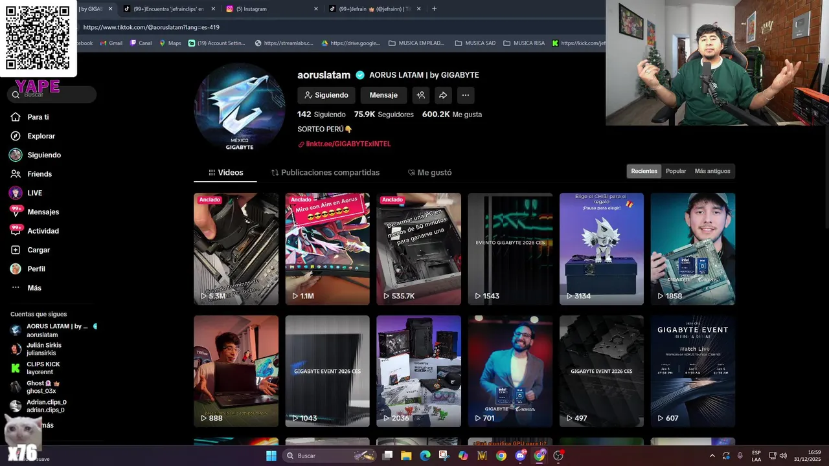Screen dimensions: 829x466
Task: Open the video with 701 views
Action: pos(510,371)
